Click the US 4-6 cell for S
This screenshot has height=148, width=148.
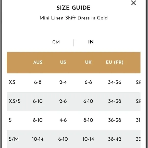click(x=63, y=120)
